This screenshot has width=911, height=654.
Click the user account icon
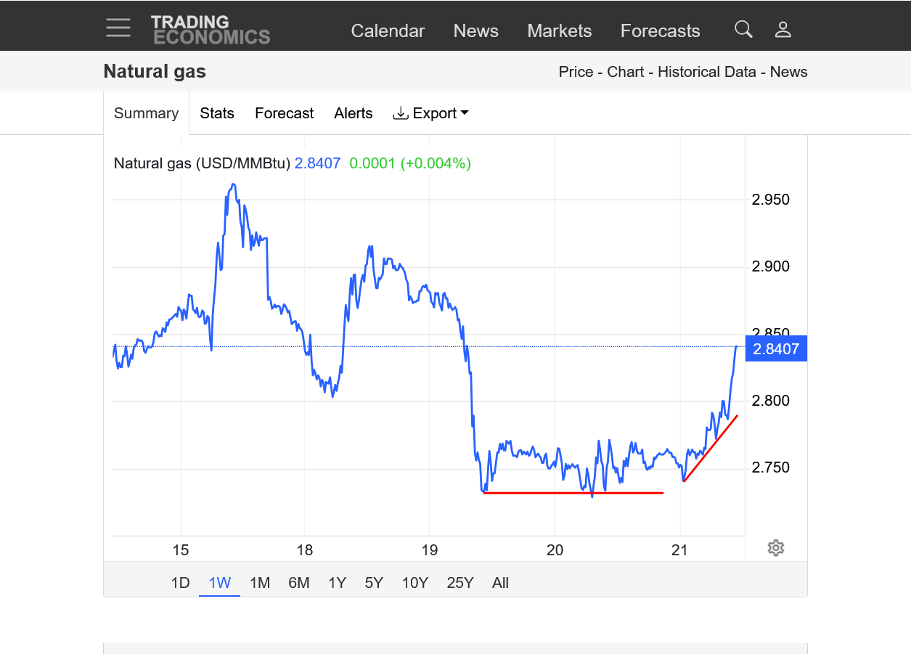[x=783, y=30]
